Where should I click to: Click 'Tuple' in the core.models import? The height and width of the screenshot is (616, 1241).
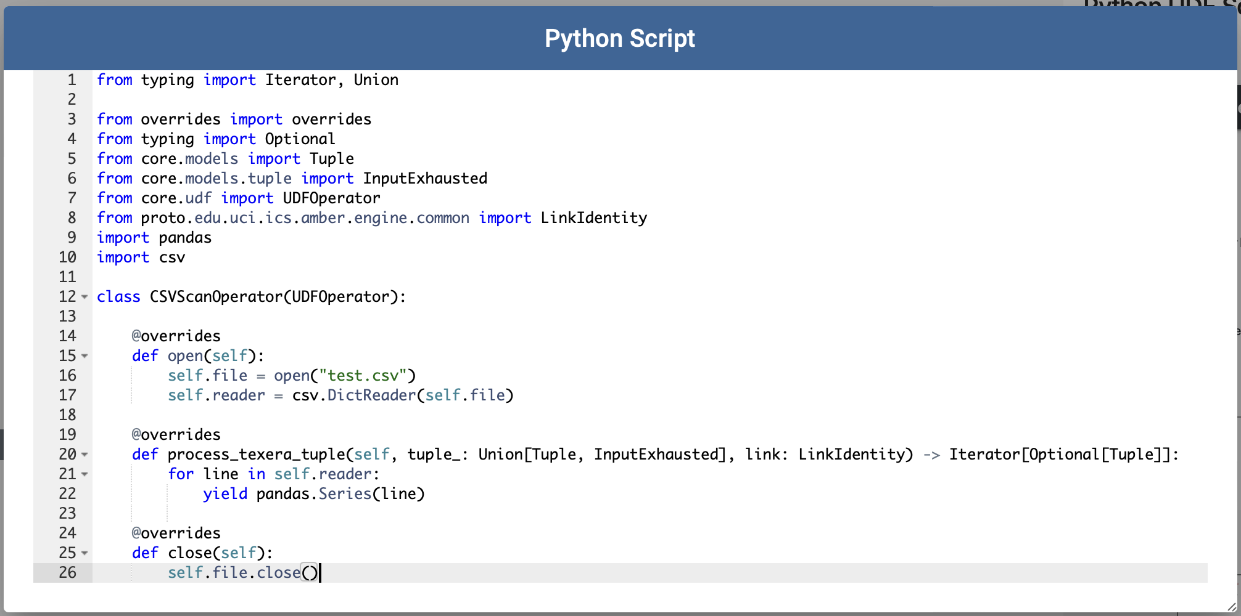332,159
